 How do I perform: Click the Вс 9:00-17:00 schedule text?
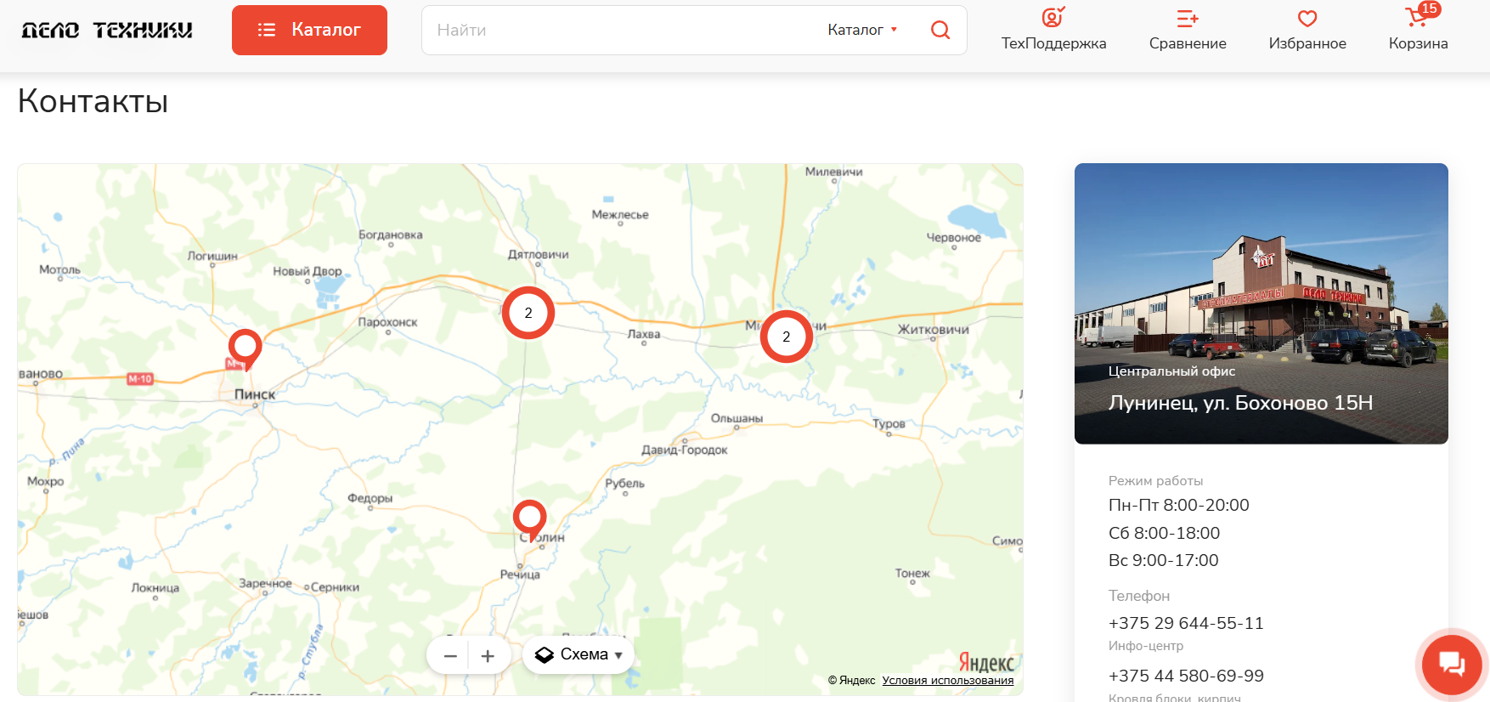[x=1163, y=560]
